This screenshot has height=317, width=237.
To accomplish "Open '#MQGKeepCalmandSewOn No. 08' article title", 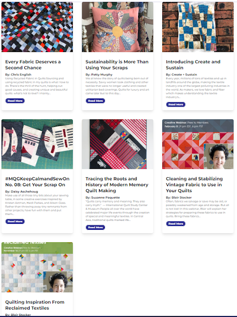I will (37, 182).
